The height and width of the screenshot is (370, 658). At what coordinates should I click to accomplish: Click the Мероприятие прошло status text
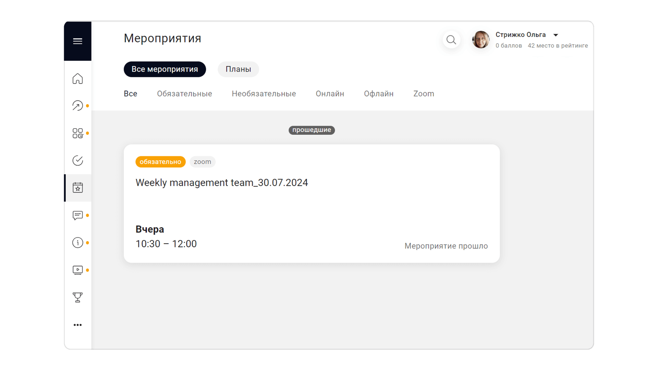pos(446,246)
